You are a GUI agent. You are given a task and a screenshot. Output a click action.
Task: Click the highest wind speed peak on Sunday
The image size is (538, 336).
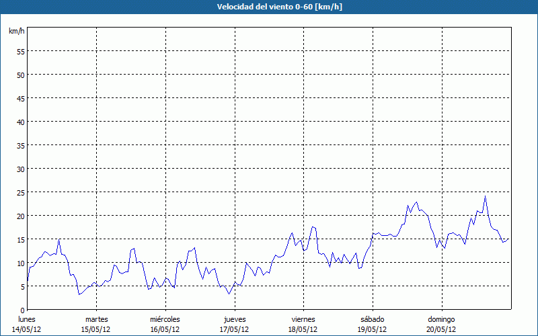(485, 196)
